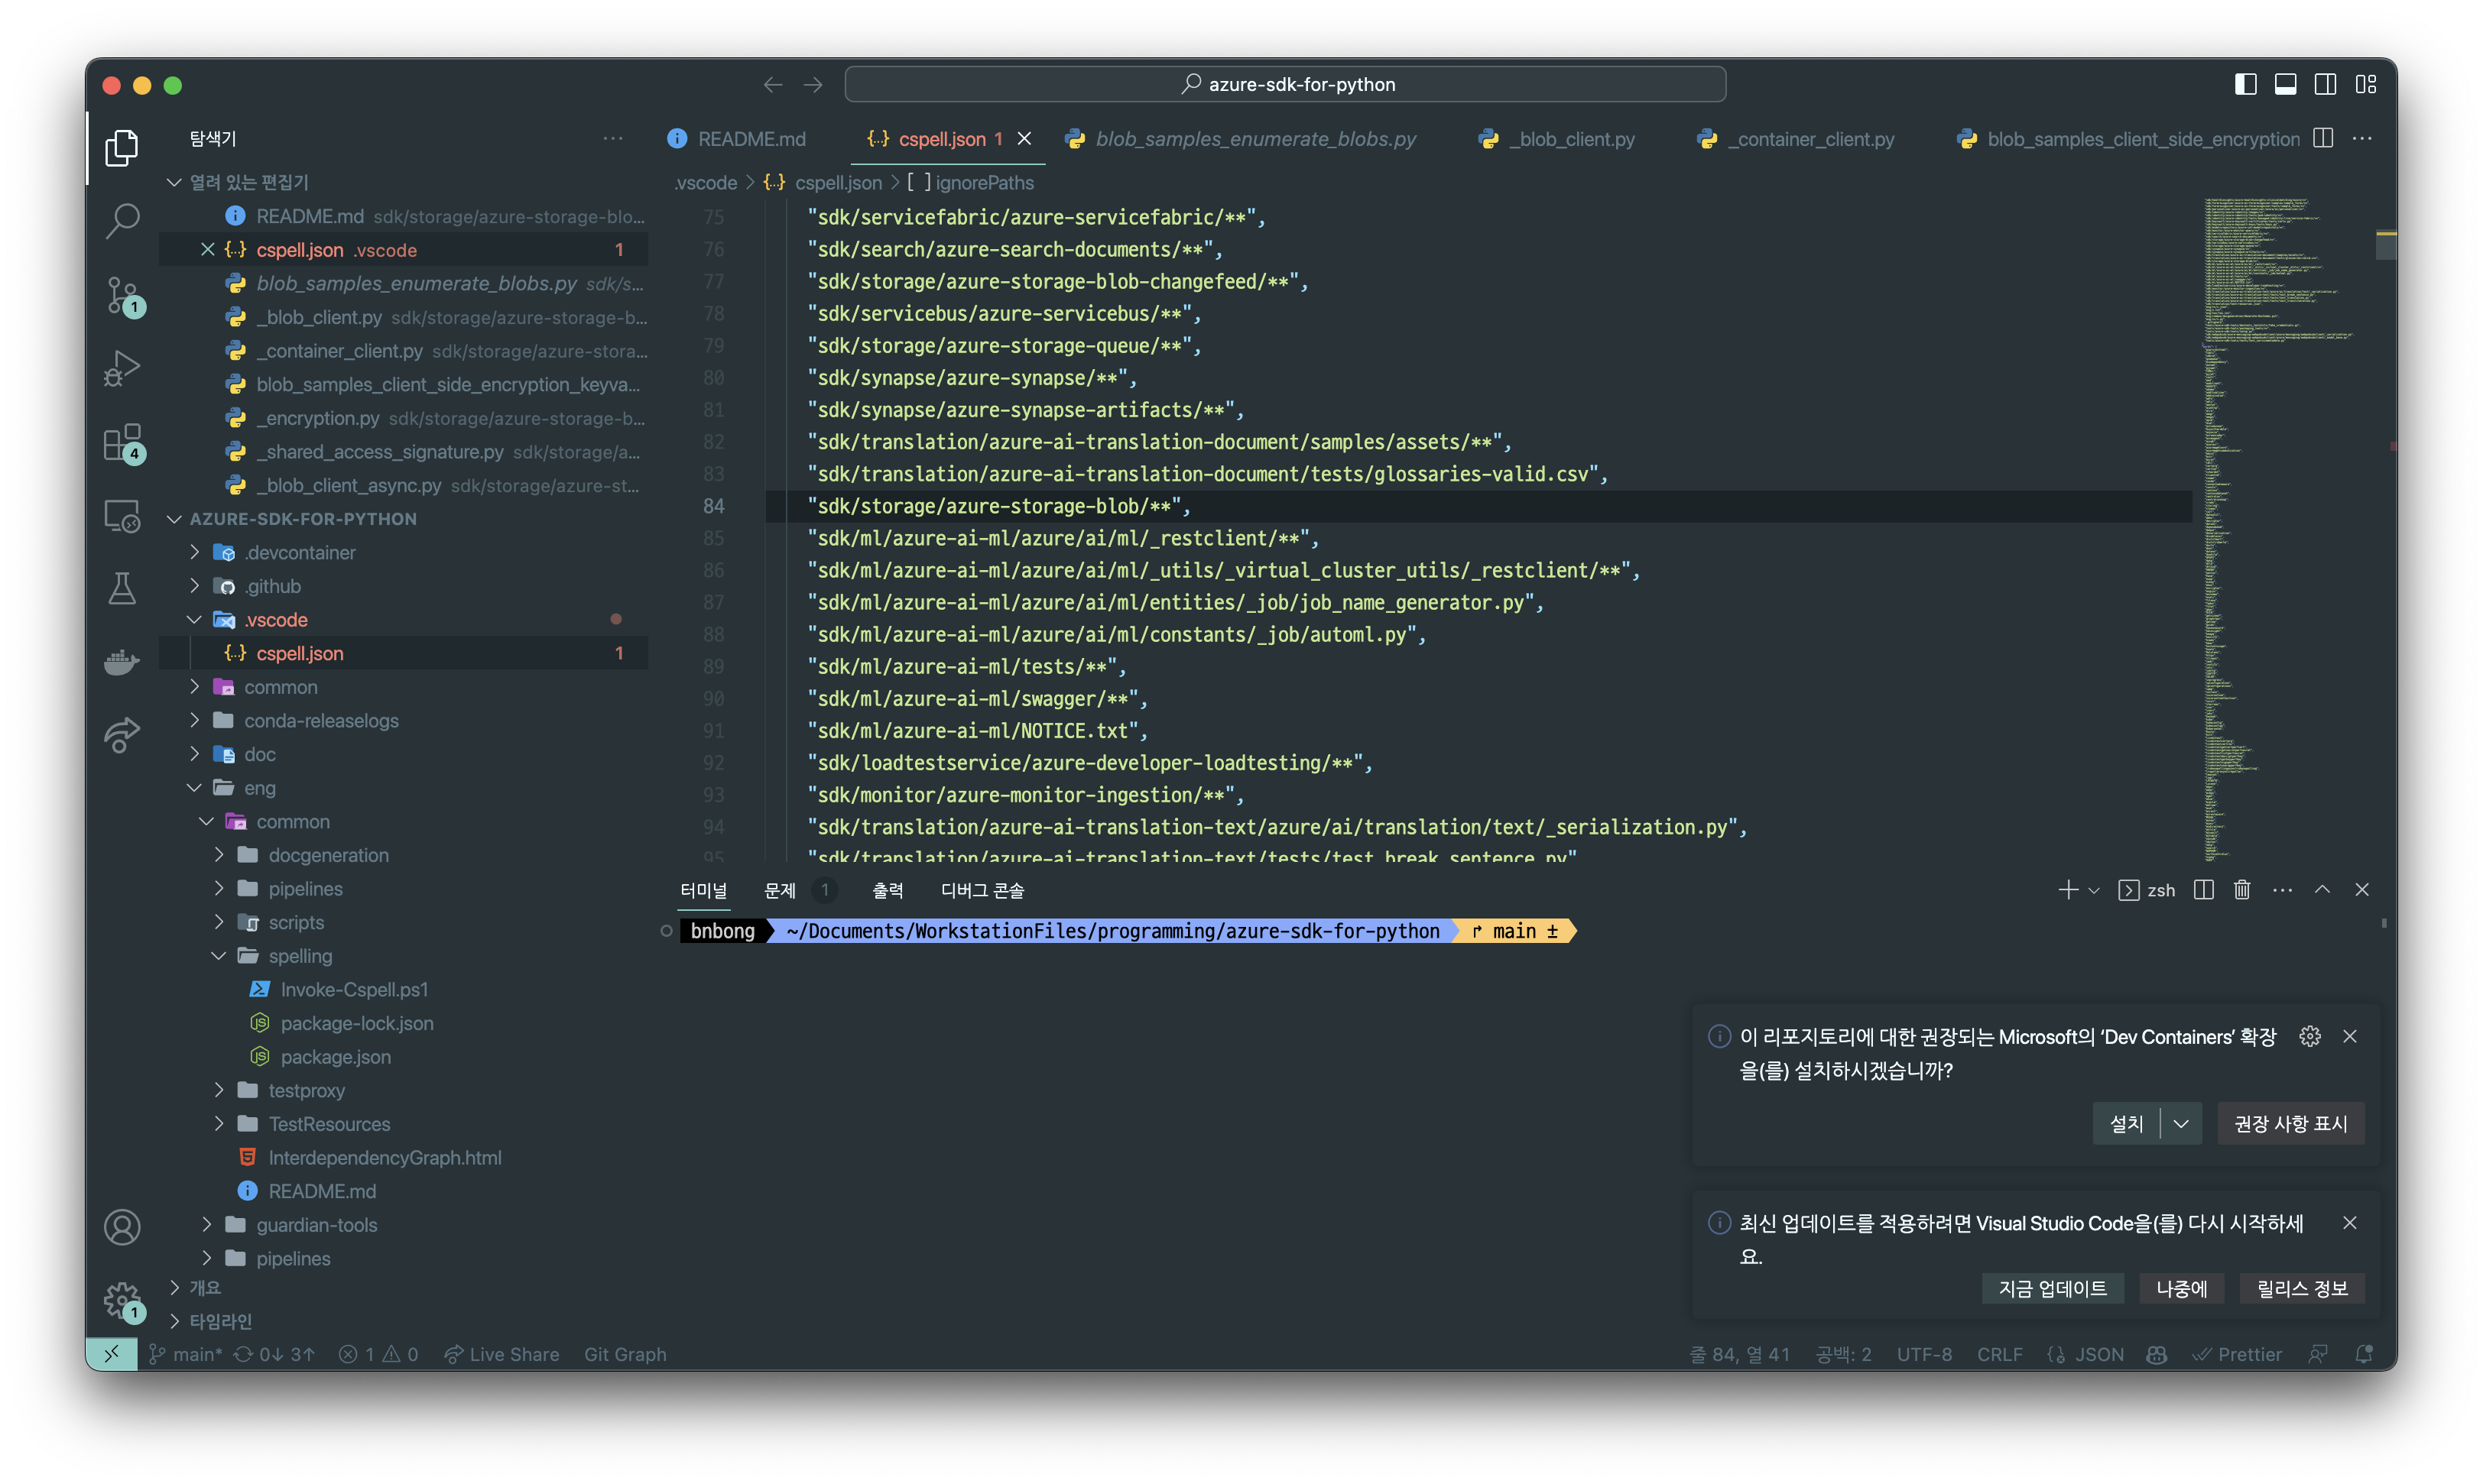Open the Output panel tab
2483x1484 pixels.
click(888, 890)
